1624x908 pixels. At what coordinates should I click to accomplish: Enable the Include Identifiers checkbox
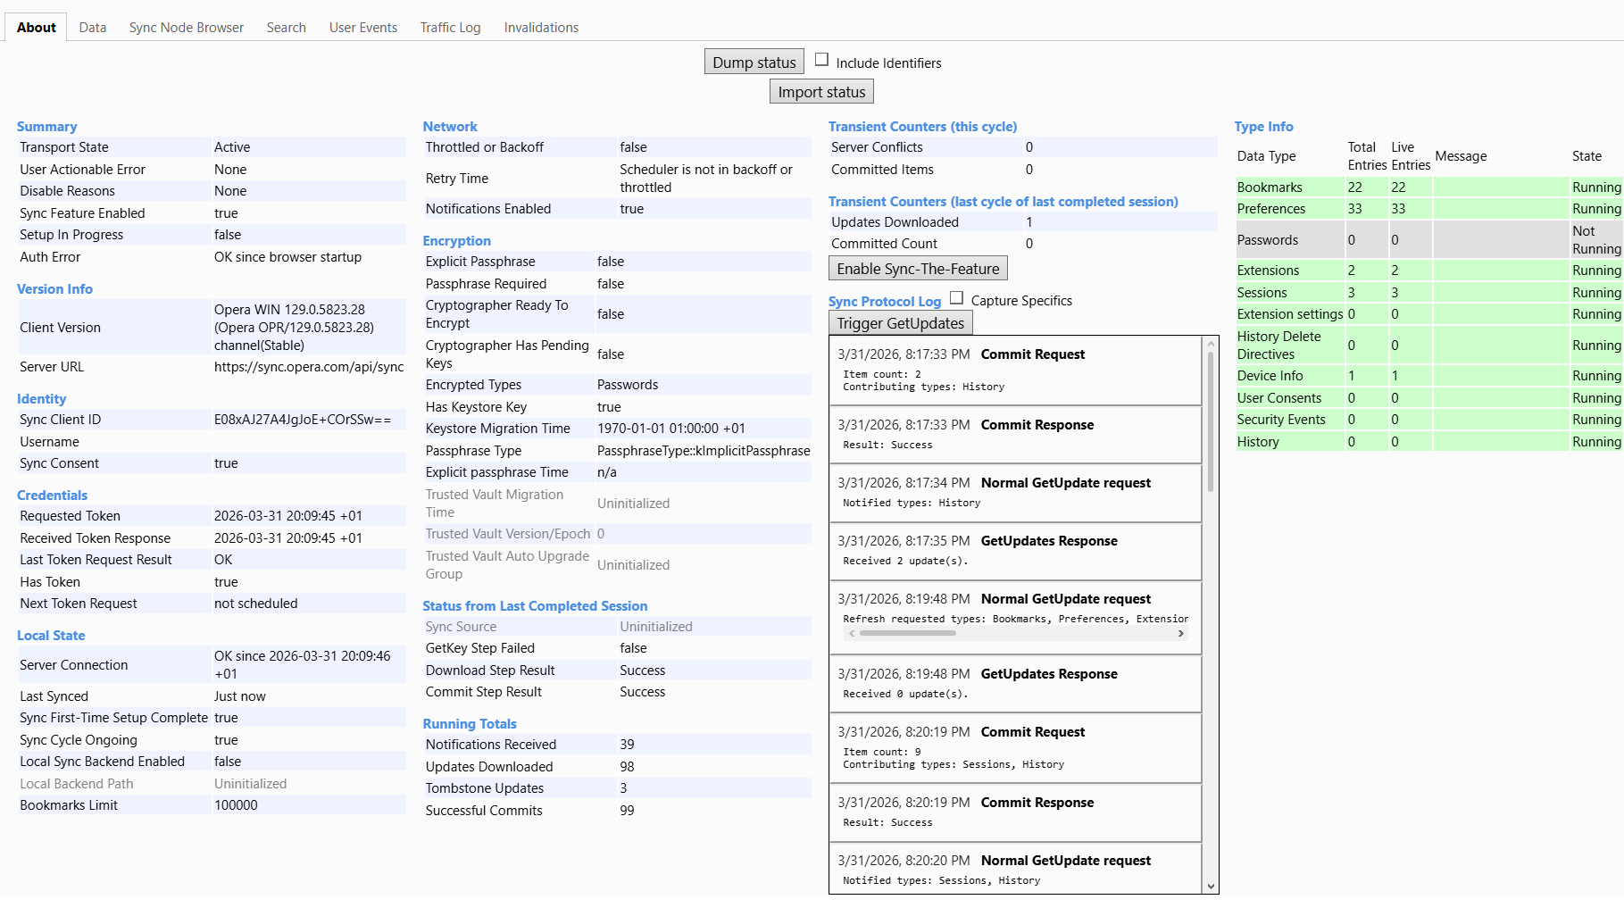[821, 60]
